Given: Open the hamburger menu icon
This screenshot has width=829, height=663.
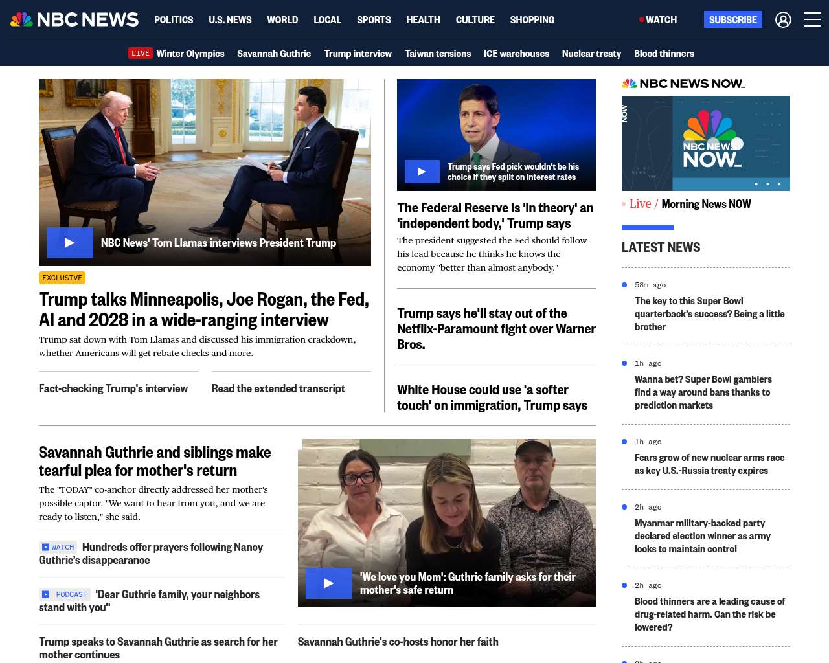Looking at the screenshot, I should [812, 20].
